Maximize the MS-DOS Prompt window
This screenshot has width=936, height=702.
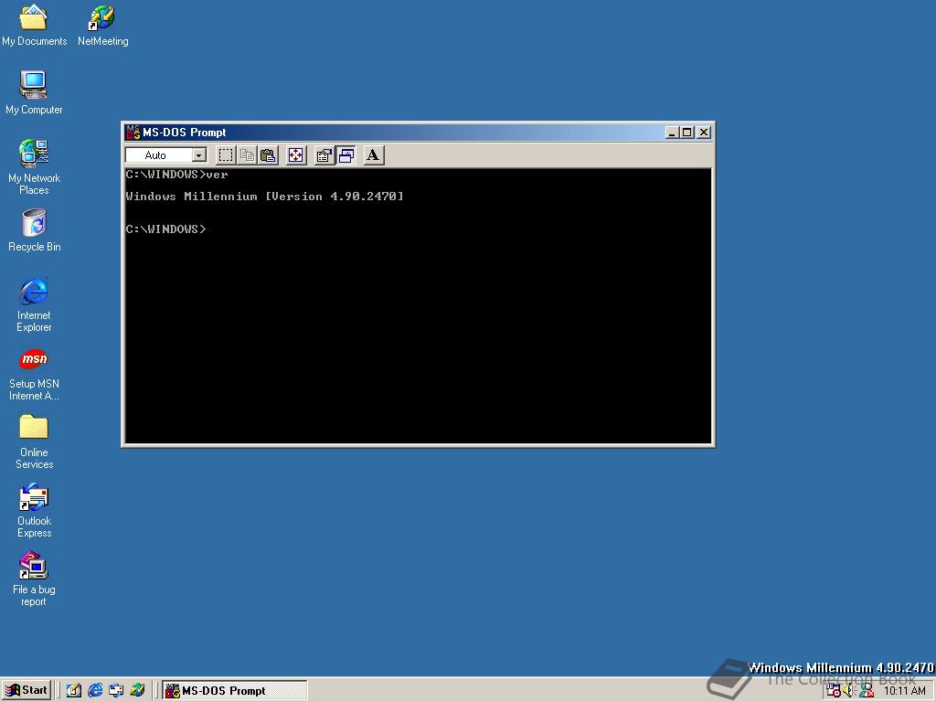click(x=687, y=133)
